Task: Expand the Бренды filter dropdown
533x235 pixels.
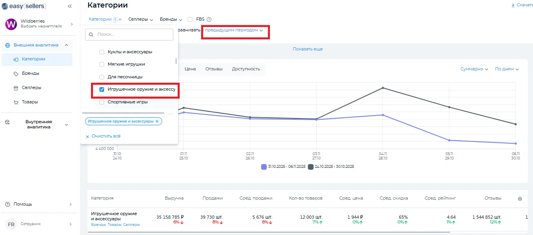Action: coord(171,19)
